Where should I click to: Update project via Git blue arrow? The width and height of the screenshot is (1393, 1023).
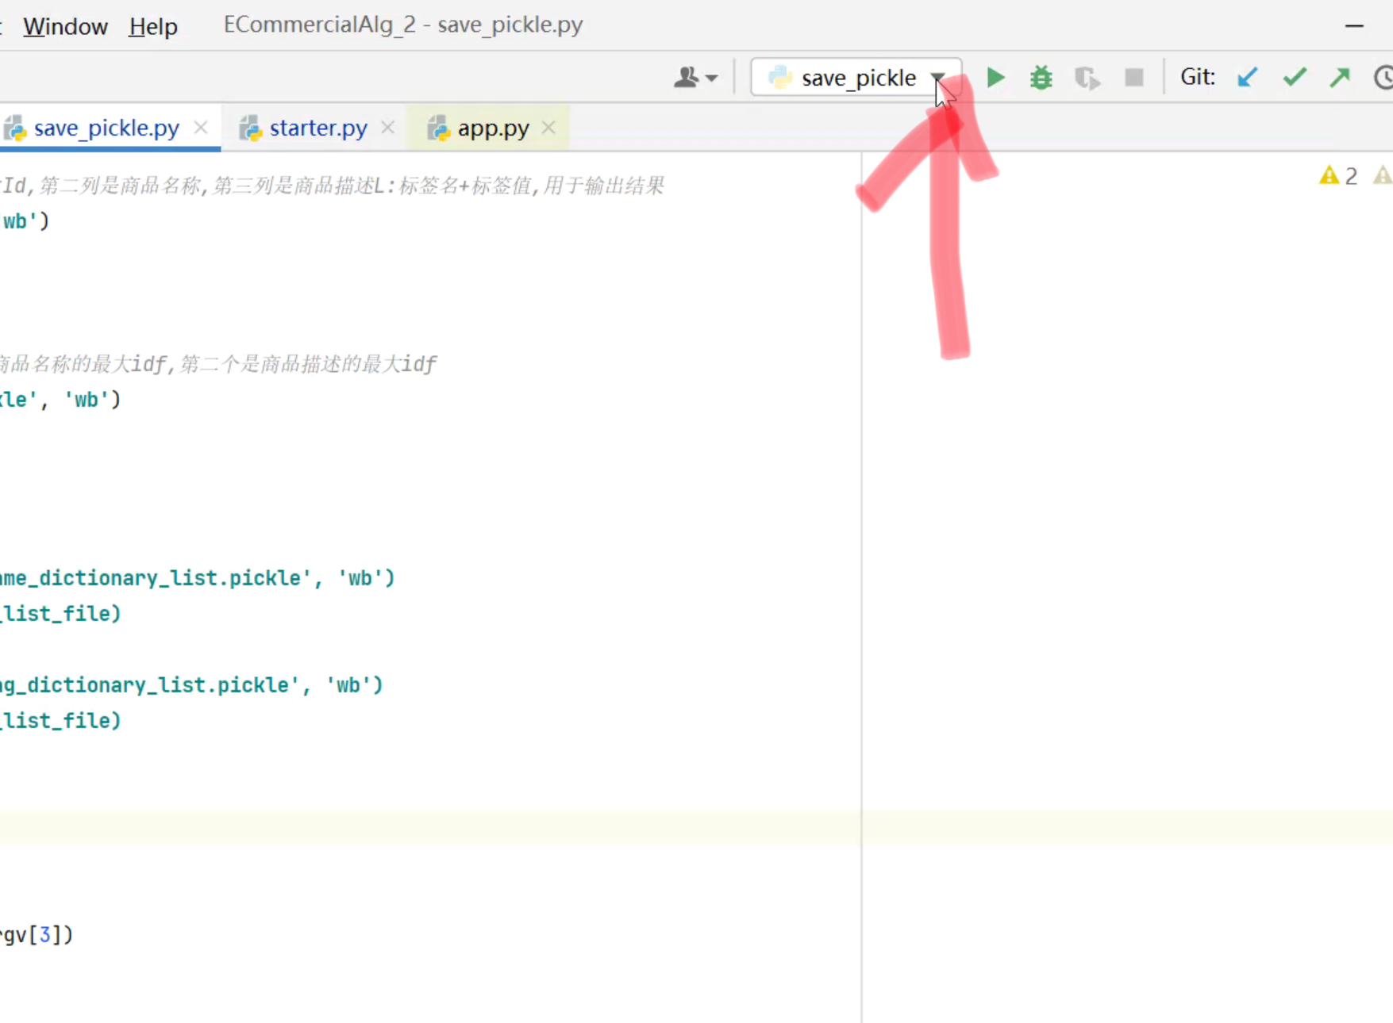[1248, 77]
